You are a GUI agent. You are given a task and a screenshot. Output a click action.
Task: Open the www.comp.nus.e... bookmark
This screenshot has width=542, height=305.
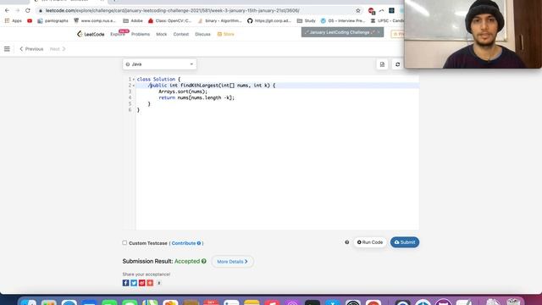pos(95,20)
